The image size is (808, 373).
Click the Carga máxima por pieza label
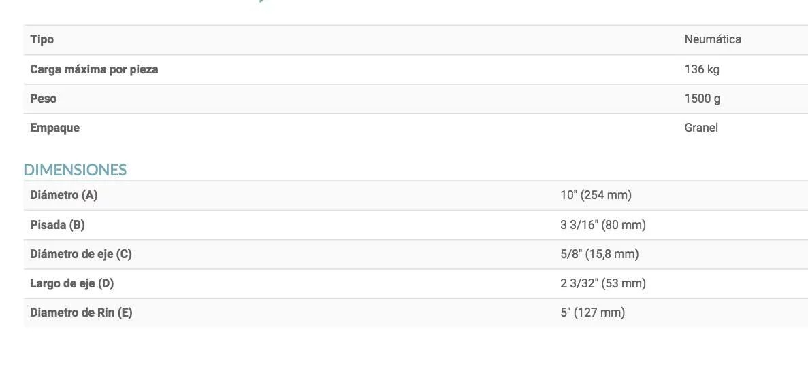coord(94,69)
